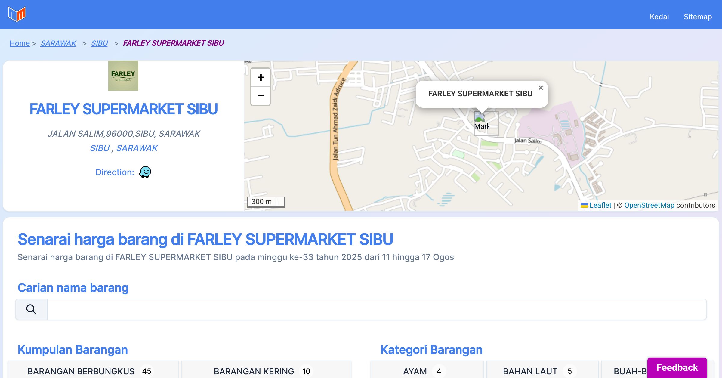Open the OpenStreetMap attribution link
The image size is (722, 378).
[649, 205]
